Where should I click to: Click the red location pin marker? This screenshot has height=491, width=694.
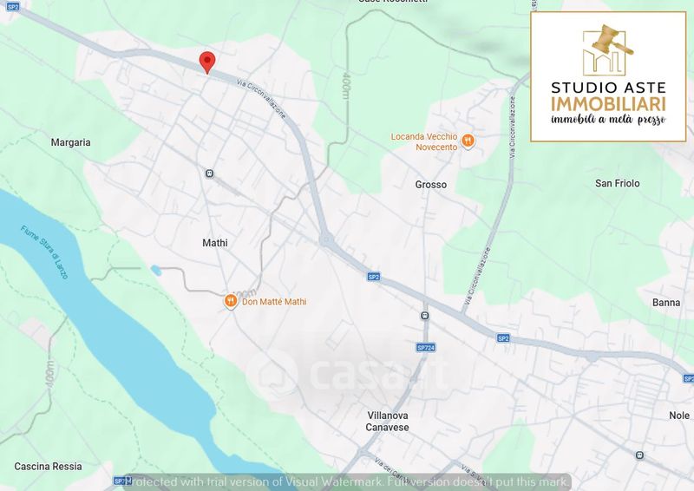(207, 62)
